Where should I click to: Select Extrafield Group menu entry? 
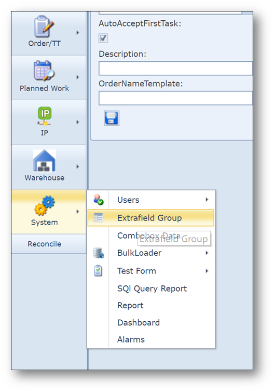150,218
